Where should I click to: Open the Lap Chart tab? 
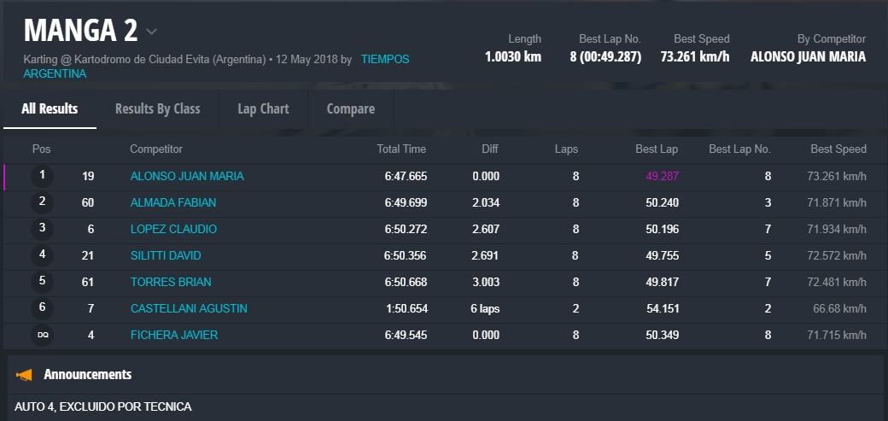point(263,108)
